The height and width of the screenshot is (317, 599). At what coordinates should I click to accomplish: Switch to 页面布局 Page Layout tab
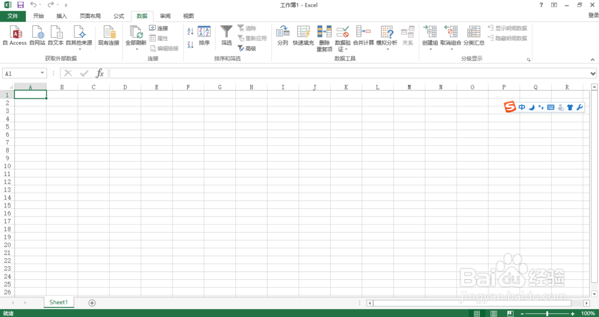90,16
